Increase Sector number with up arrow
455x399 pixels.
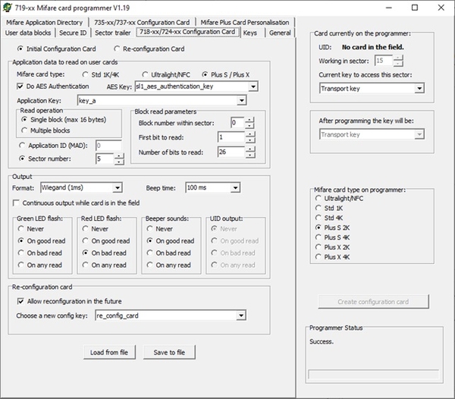click(x=119, y=156)
